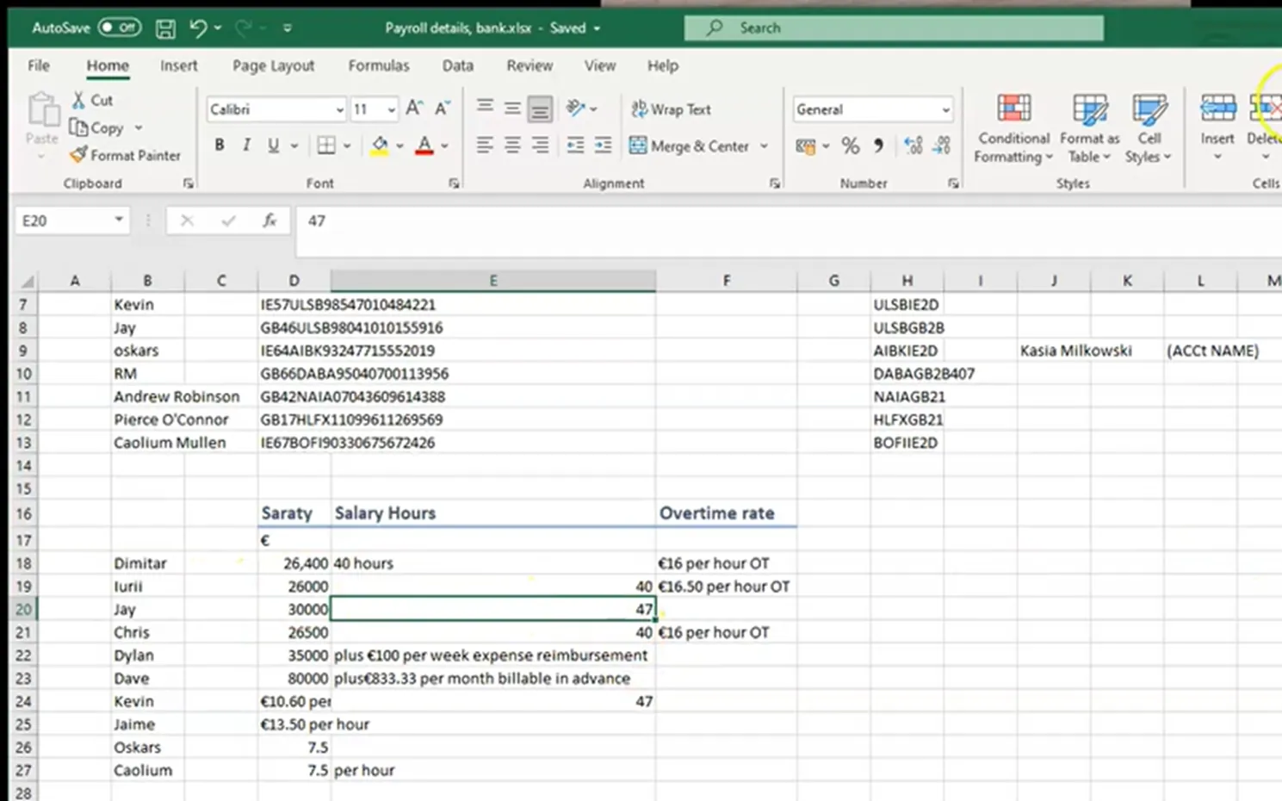The image size is (1282, 801).
Task: Toggle Wrap Text
Action: 672,109
